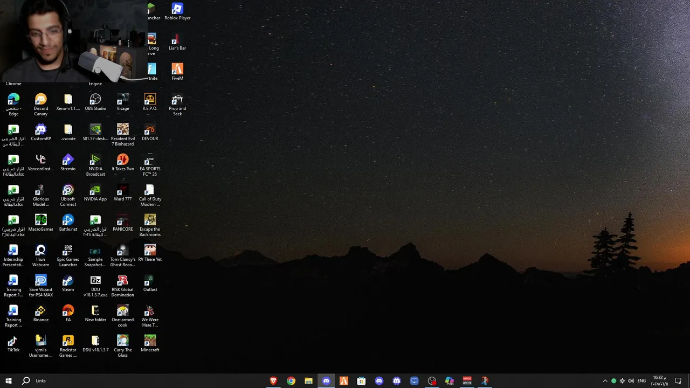The image size is (690, 388).
Task: Select the TikTok desktop icon
Action: (13, 343)
